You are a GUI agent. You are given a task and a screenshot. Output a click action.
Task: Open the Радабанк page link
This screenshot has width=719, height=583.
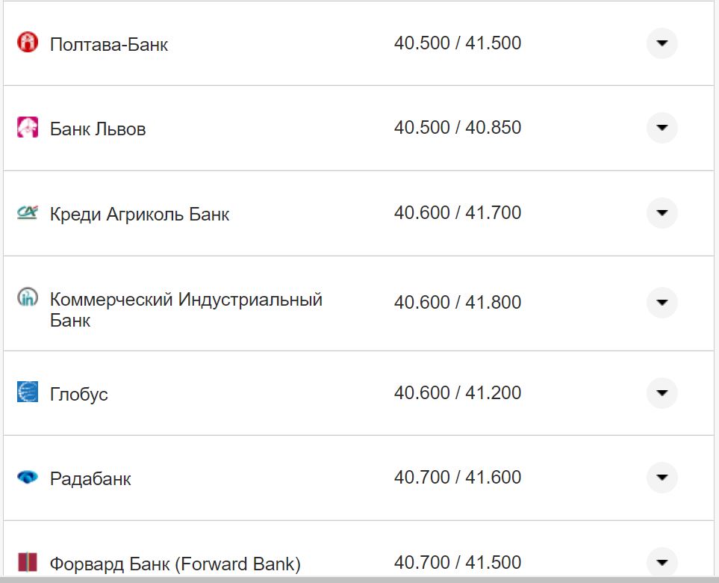(89, 477)
